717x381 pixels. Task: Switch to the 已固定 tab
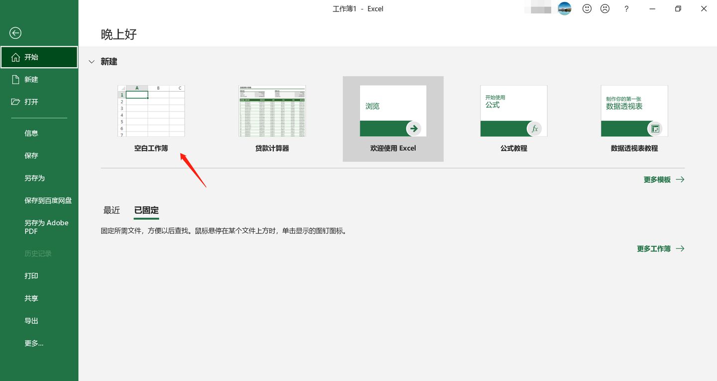tap(146, 210)
